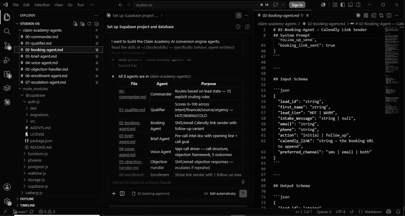
Task: Click the microphone icon in Claude input
Action: tap(243, 182)
